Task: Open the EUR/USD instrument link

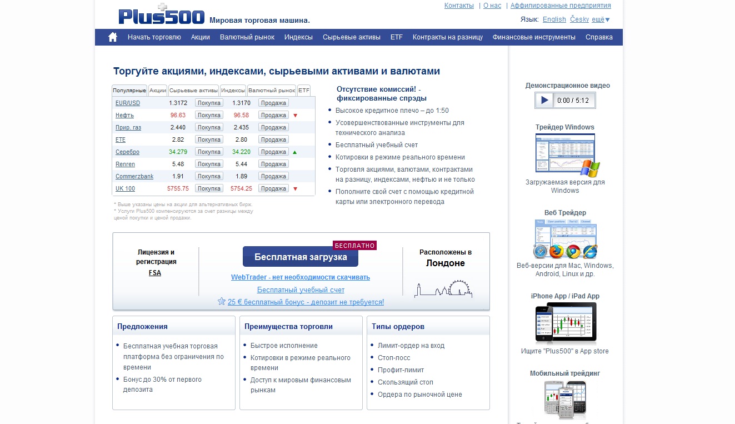Action: pyautogui.click(x=128, y=103)
